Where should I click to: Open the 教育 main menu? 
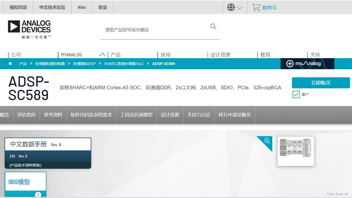pyautogui.click(x=265, y=55)
